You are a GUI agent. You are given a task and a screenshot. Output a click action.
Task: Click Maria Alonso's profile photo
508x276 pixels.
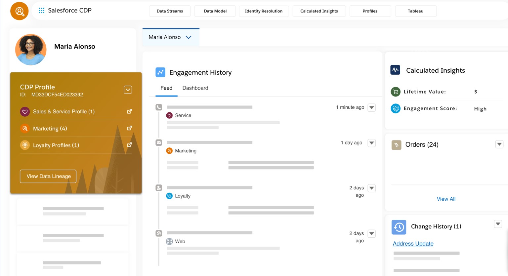pyautogui.click(x=31, y=50)
